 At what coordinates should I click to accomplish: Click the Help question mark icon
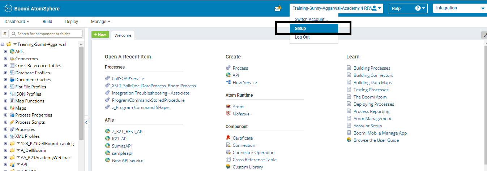coord(418,8)
